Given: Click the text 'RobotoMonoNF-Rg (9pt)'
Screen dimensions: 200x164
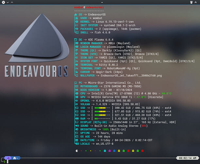Looking at the screenshot, I should click(123, 68).
